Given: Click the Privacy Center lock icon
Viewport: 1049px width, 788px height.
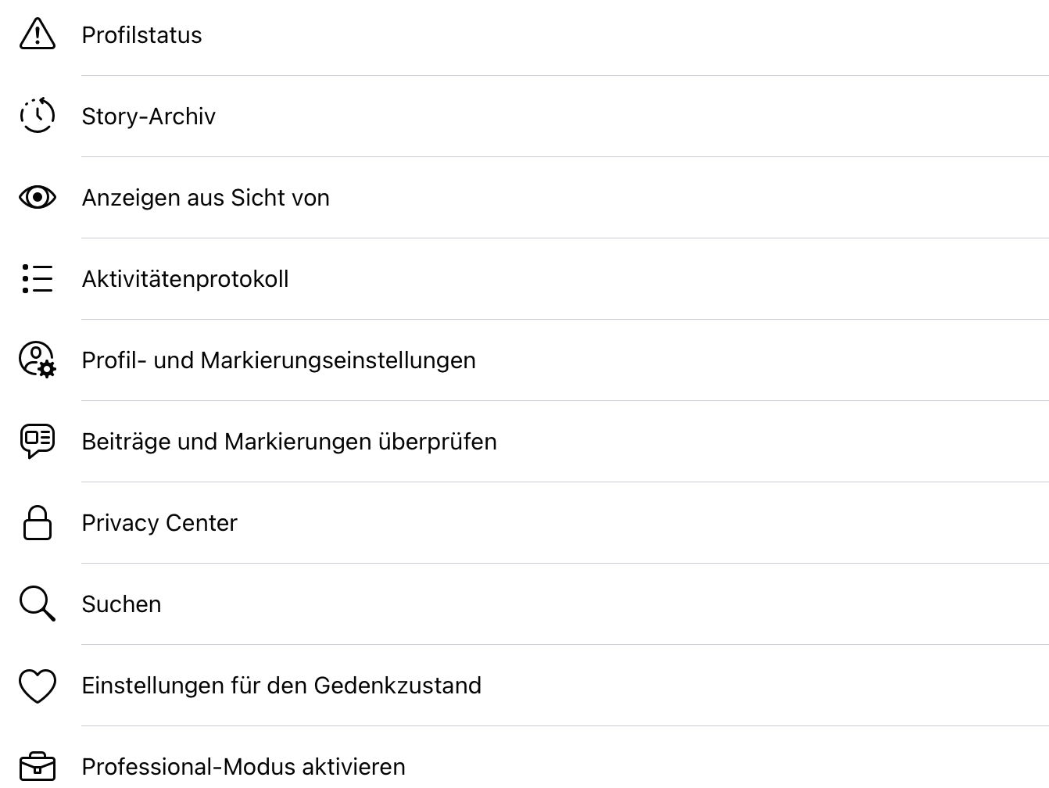Looking at the screenshot, I should [37, 522].
